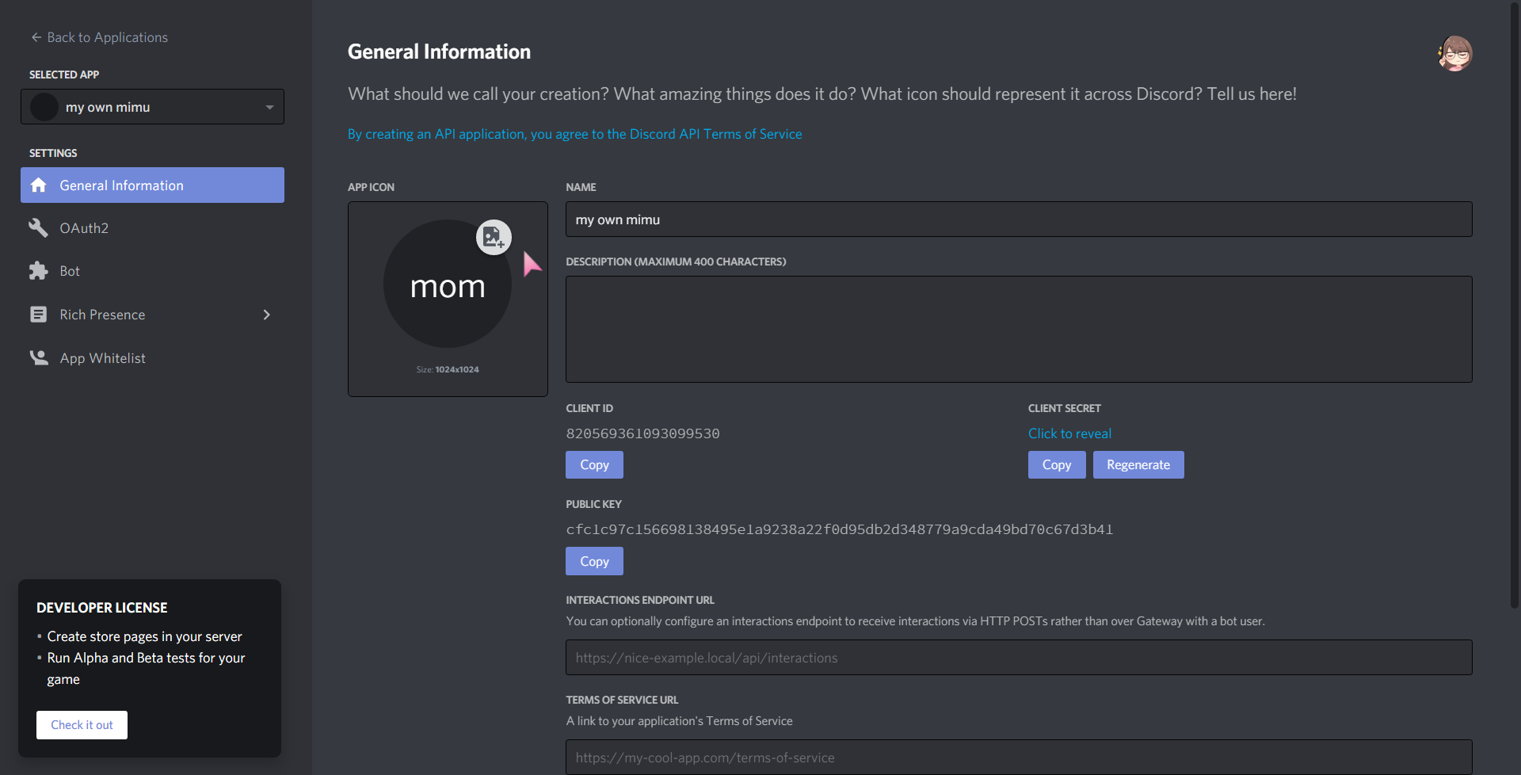The height and width of the screenshot is (775, 1521).
Task: Copy the Public Key
Action: pos(594,561)
